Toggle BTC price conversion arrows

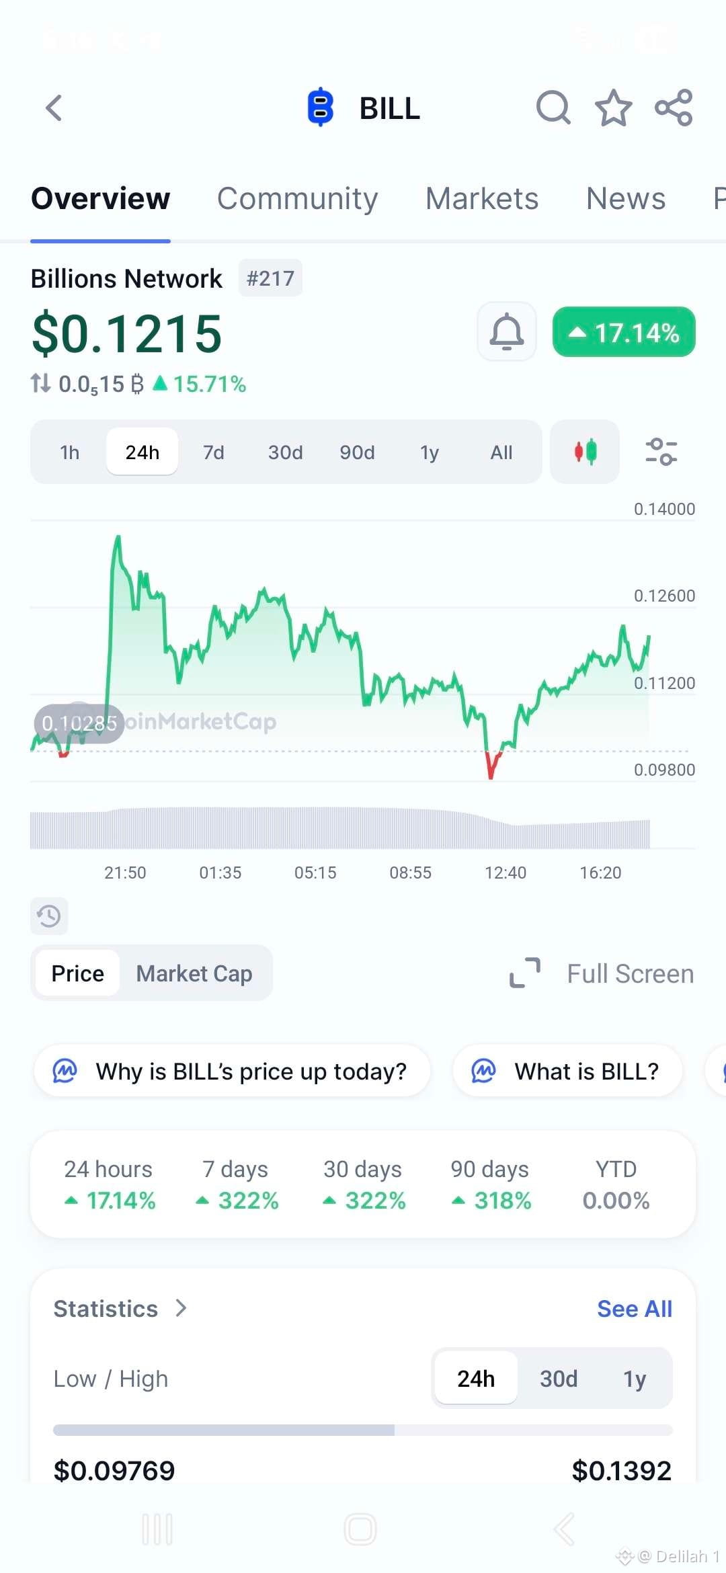[40, 384]
